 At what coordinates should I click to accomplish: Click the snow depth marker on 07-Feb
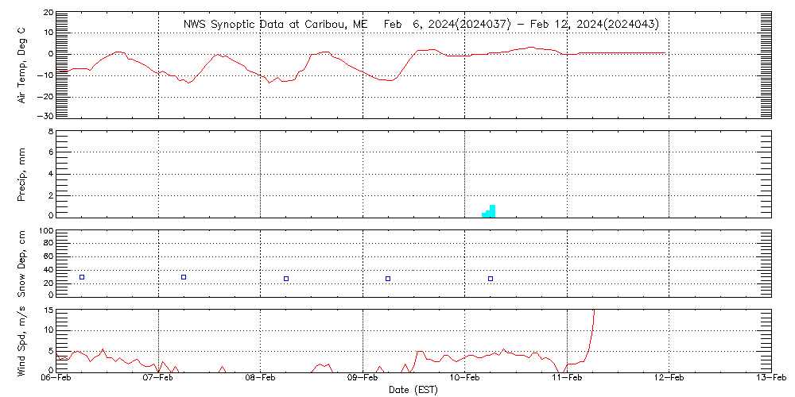184,277
